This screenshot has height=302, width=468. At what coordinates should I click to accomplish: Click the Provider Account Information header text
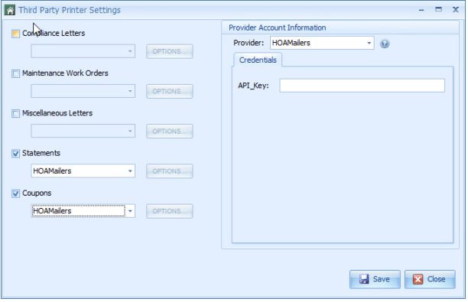click(x=278, y=28)
